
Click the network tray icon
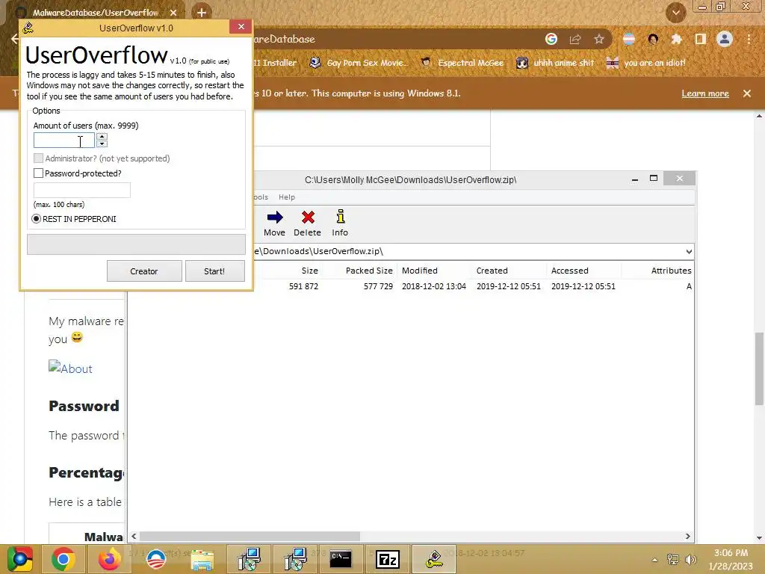(x=673, y=560)
